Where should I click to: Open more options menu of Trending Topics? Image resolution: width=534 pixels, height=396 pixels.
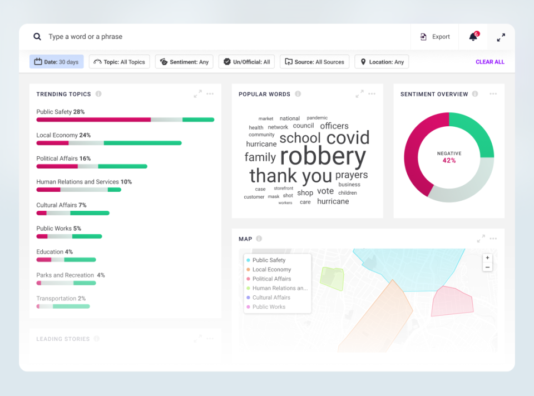[210, 94]
